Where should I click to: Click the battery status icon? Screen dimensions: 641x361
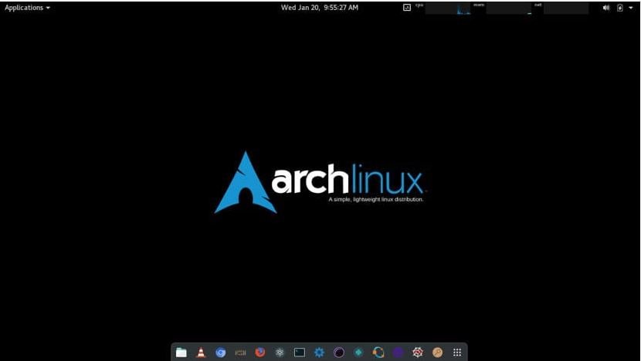pyautogui.click(x=619, y=8)
